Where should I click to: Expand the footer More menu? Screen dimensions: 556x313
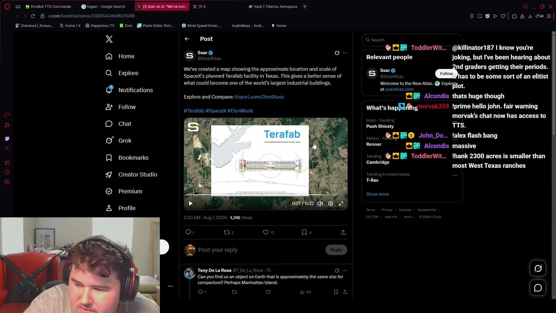coord(408,217)
